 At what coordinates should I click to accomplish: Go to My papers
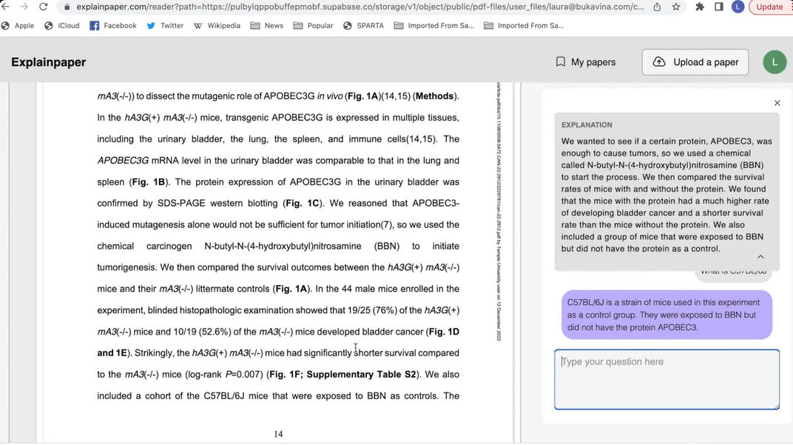(586, 62)
